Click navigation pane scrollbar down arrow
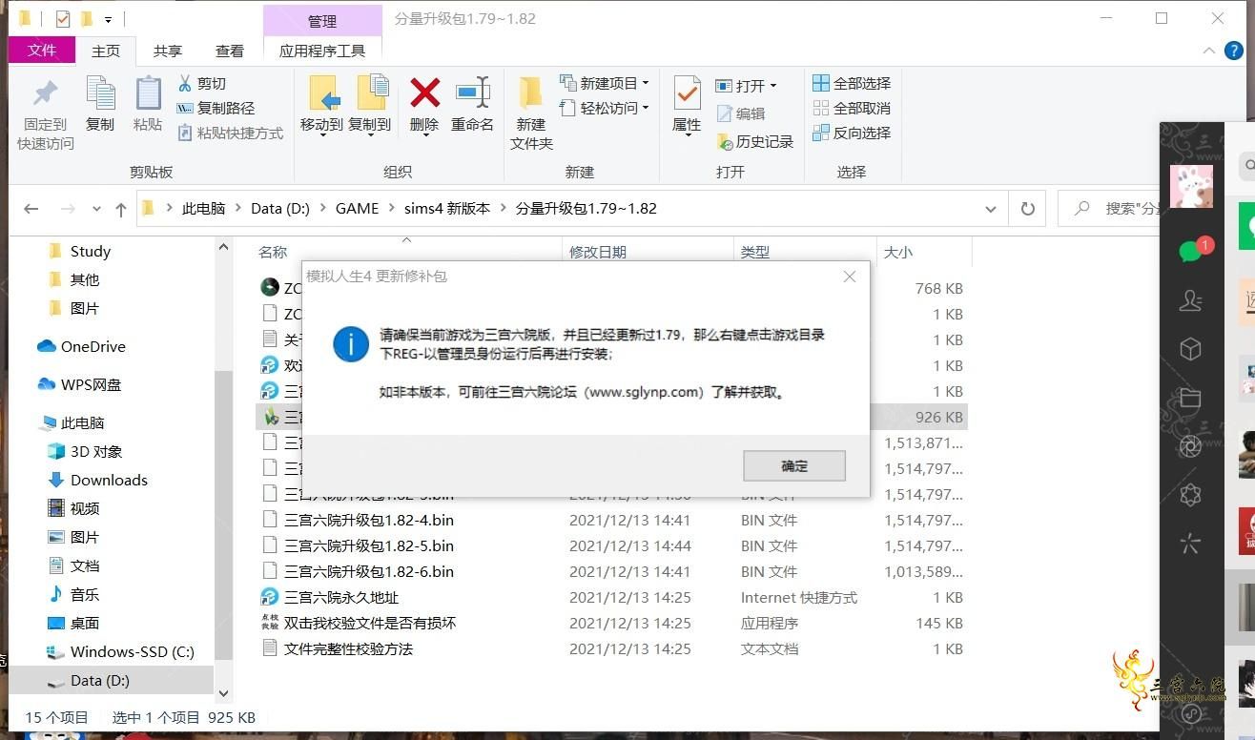Screen dimensions: 1255x740 click(x=223, y=694)
